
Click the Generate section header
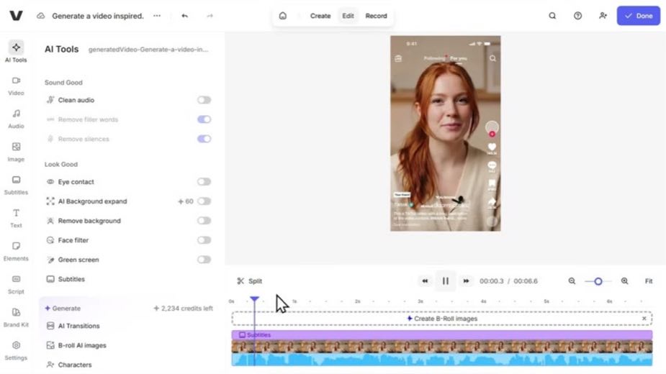(63, 309)
